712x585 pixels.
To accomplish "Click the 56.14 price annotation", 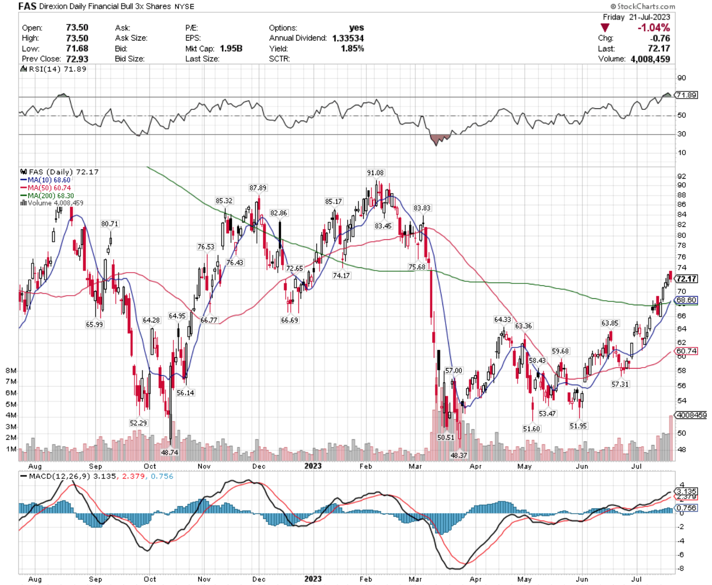I will pos(185,393).
